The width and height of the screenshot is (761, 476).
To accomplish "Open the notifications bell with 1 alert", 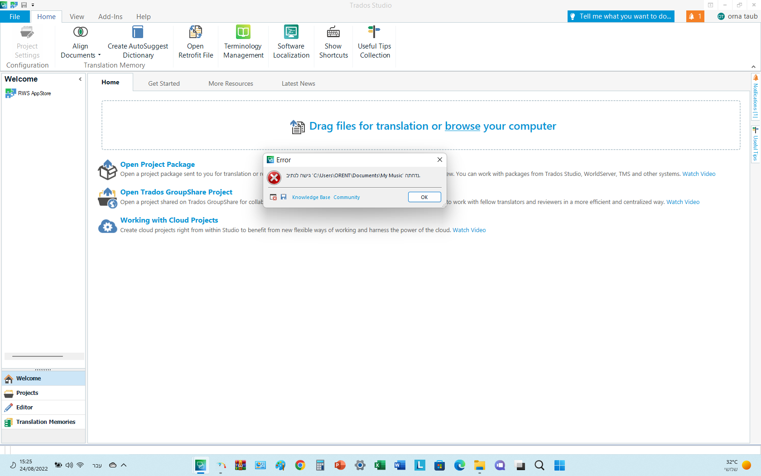I will [695, 16].
